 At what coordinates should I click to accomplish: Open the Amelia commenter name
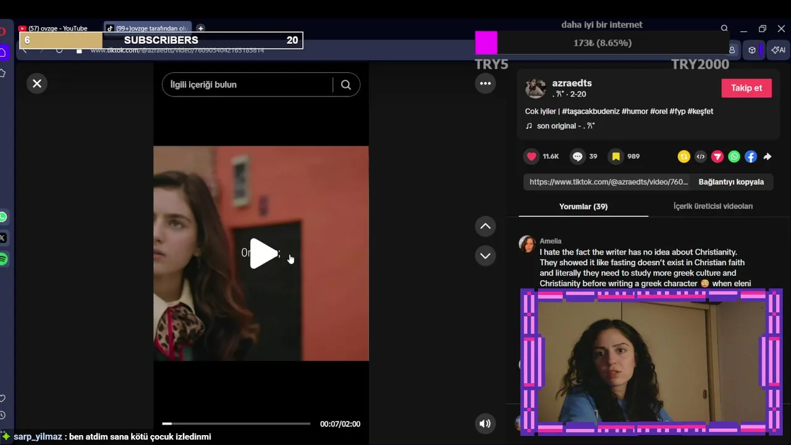pyautogui.click(x=551, y=241)
